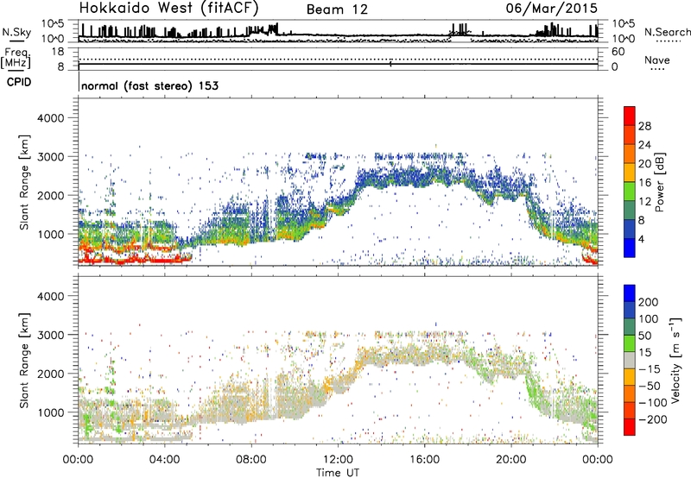Click the '-50' label on velocity colorbar
The width and height of the screenshot is (691, 478).
pyautogui.click(x=650, y=386)
